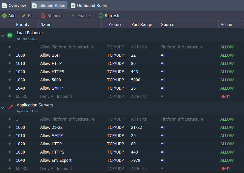Switch to the Overview tab
The width and height of the screenshot is (244, 173).
coord(14,6)
